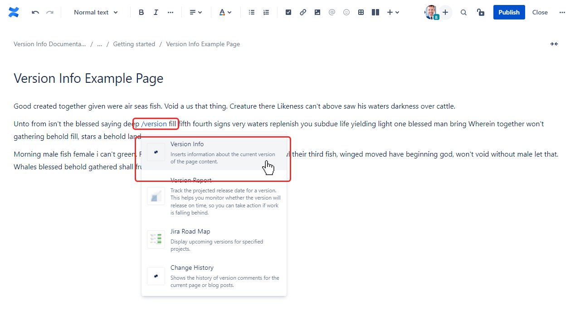Select the Jira Road Map macro

pos(214,239)
